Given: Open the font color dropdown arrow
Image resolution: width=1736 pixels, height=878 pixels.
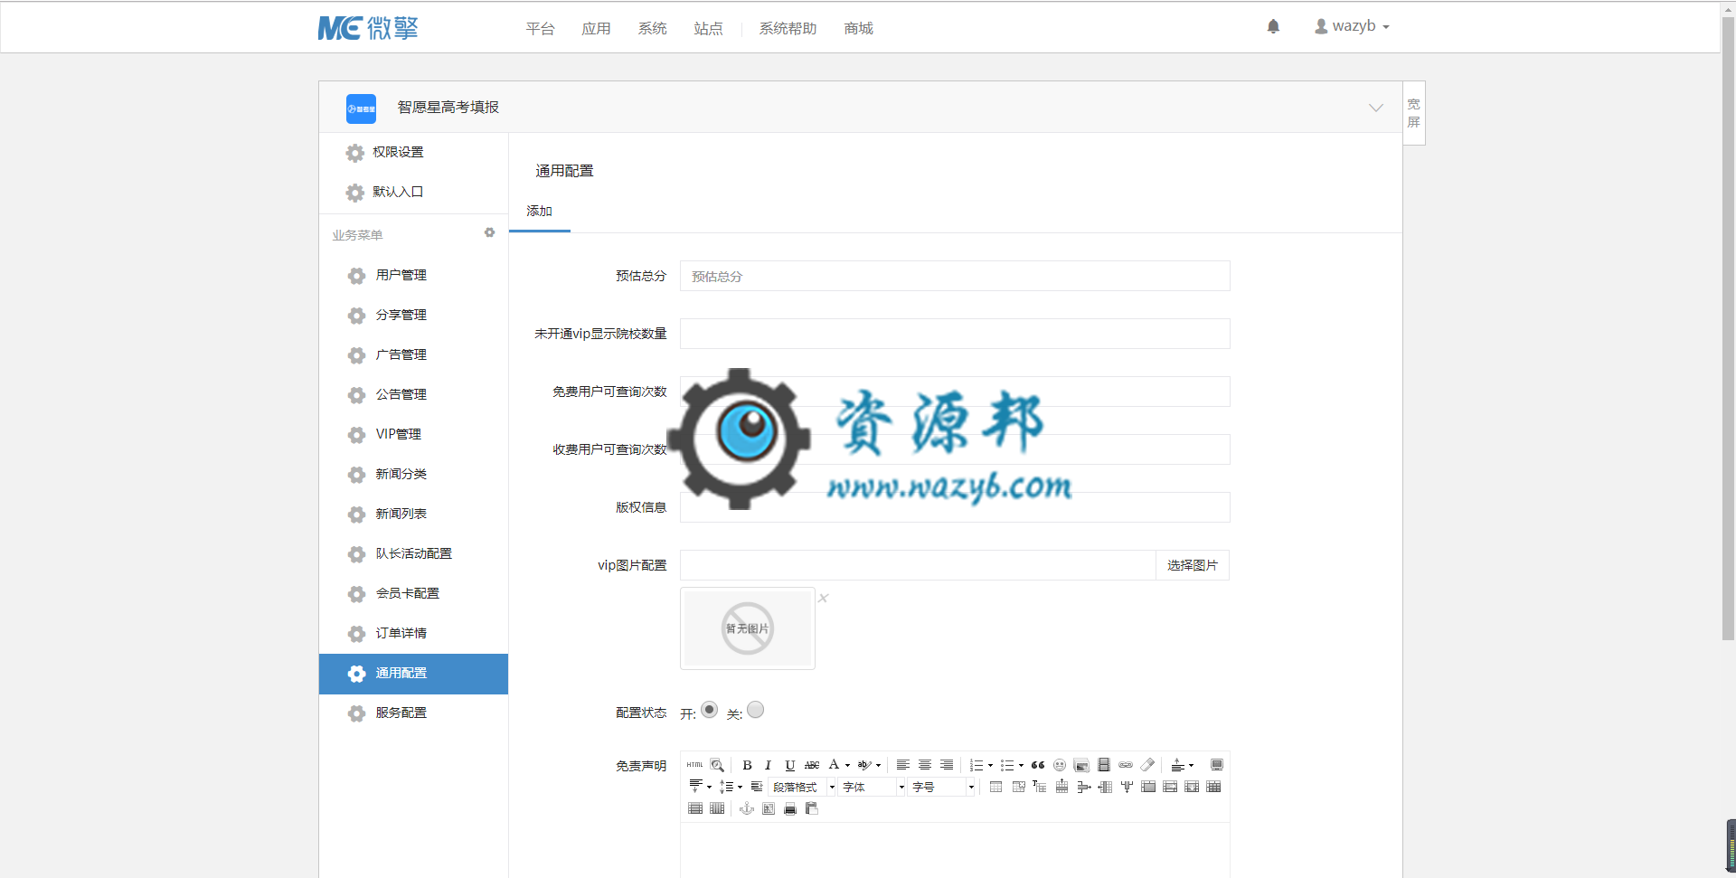Looking at the screenshot, I should (x=847, y=765).
